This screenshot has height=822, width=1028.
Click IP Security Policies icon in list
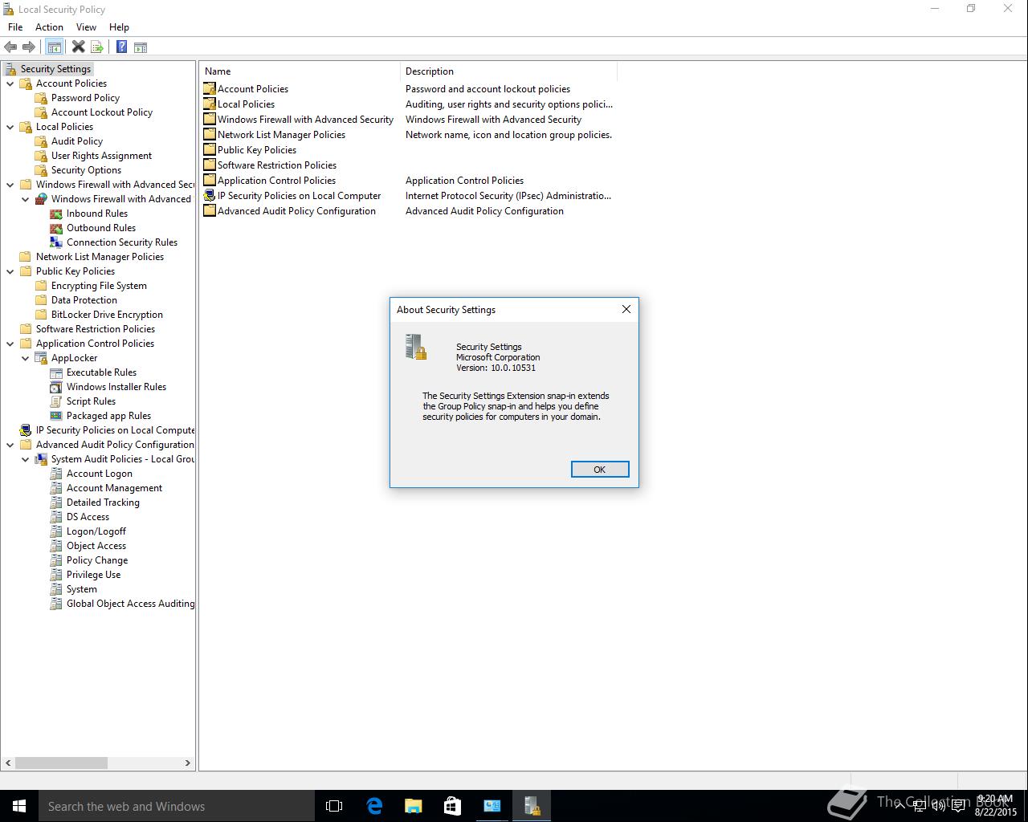210,196
